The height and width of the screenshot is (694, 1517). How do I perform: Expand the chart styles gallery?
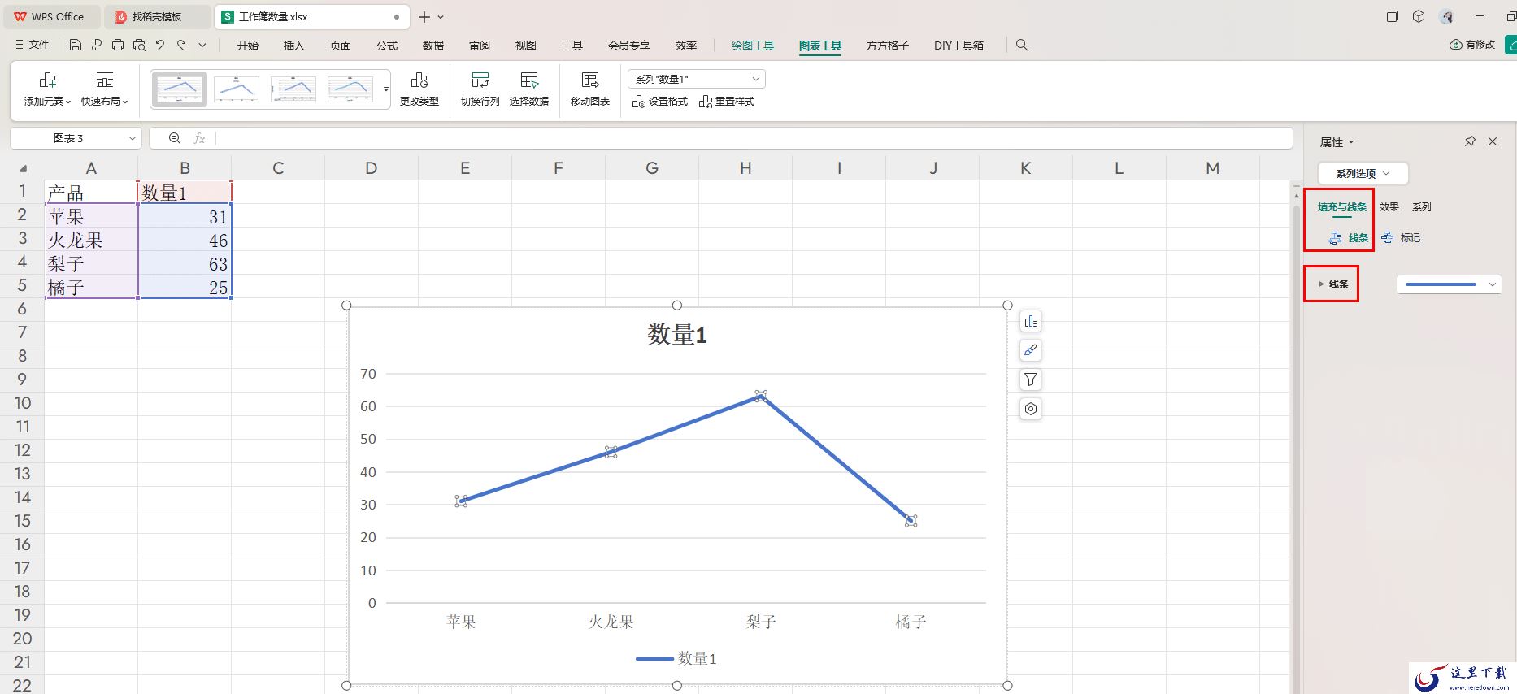(385, 89)
